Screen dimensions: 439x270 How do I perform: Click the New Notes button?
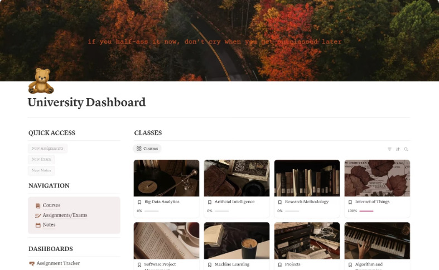(41, 170)
